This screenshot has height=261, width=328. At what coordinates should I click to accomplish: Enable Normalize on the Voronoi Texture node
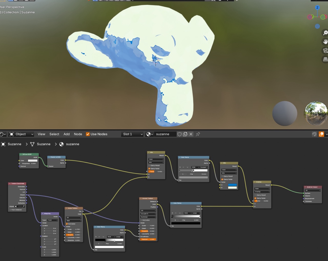[x=141, y=220]
